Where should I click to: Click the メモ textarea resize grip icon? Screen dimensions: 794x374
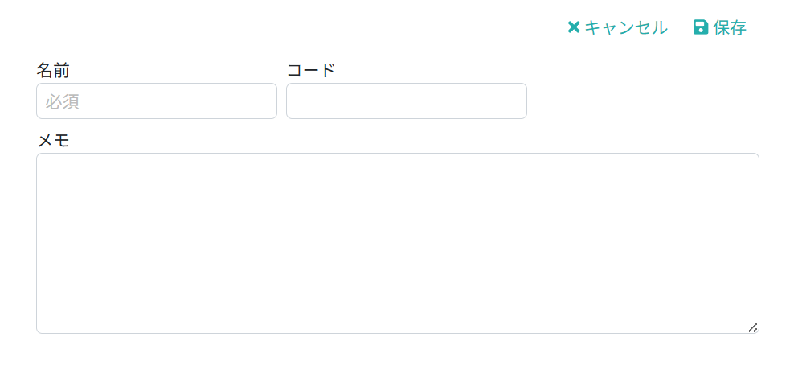(x=753, y=327)
